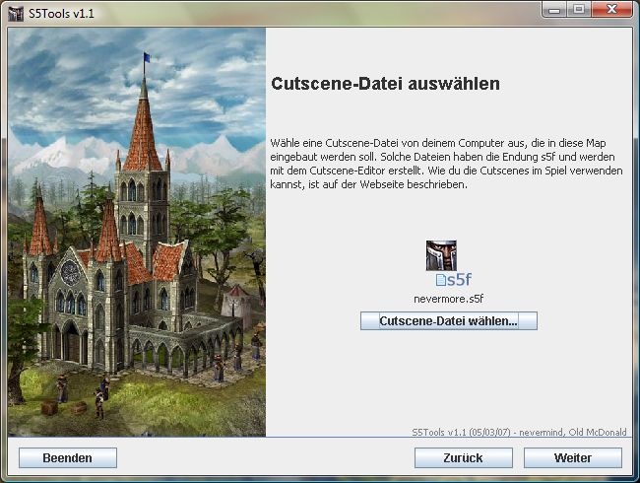
Task: Select the nevermore.s5f filename label
Action: click(448, 299)
